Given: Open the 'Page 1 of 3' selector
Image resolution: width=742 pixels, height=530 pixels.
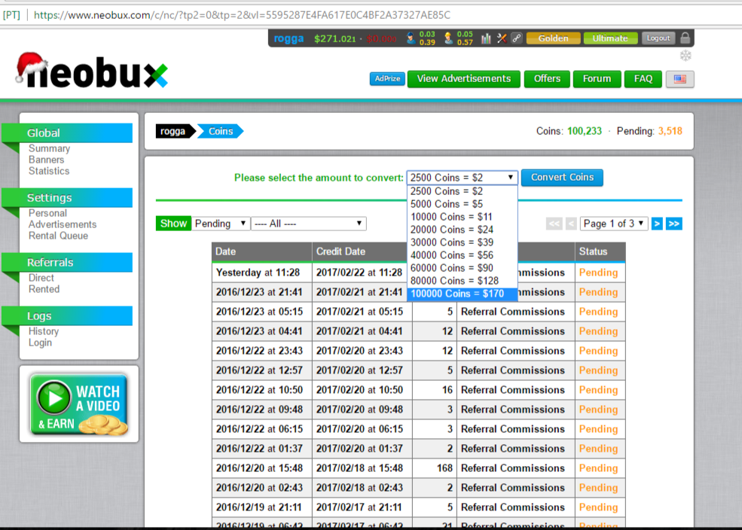Looking at the screenshot, I should tap(614, 224).
